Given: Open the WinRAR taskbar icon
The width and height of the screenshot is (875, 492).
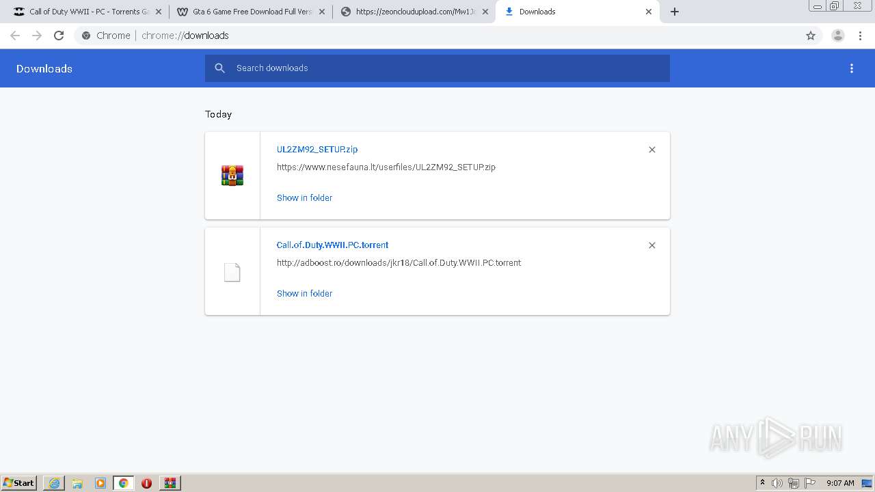Looking at the screenshot, I should point(170,483).
